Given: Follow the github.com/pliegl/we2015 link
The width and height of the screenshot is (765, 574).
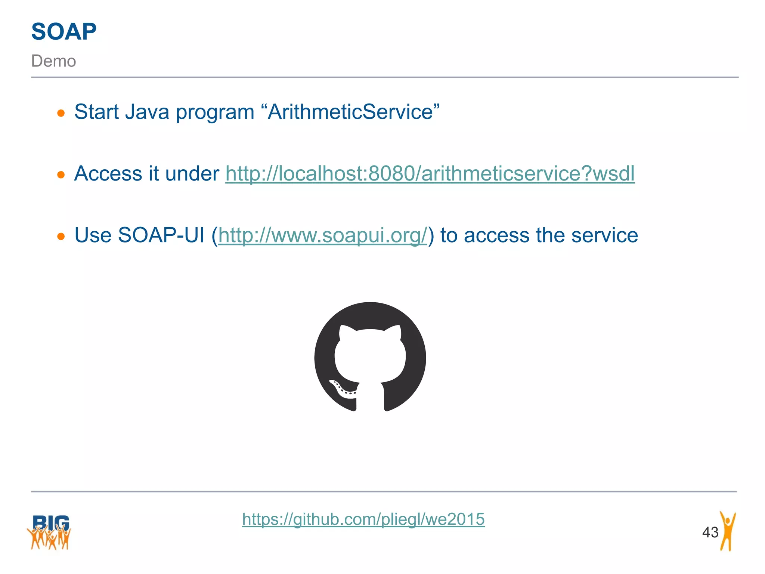Looking at the screenshot, I should tap(363, 519).
